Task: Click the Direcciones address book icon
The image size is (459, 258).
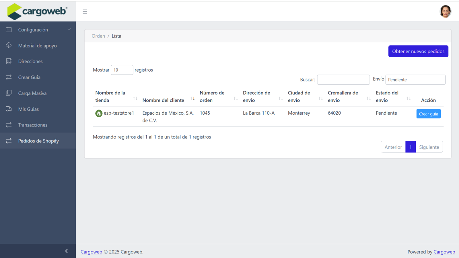Action: point(9,61)
